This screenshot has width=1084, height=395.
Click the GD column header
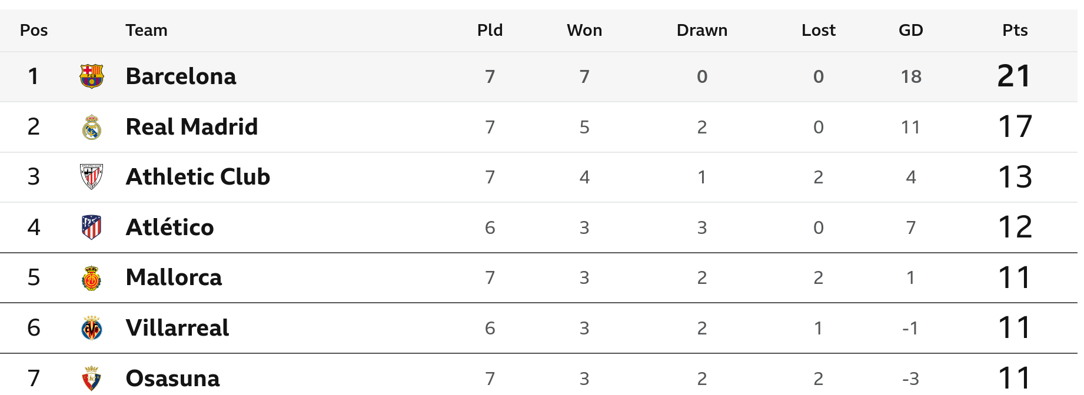910,31
